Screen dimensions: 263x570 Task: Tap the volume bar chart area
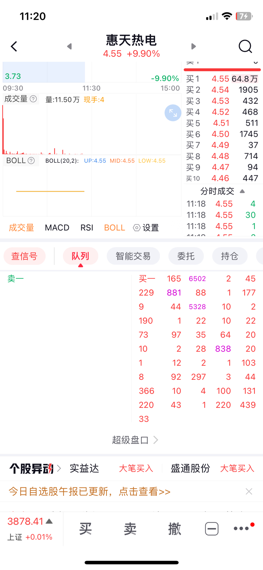pos(92,130)
